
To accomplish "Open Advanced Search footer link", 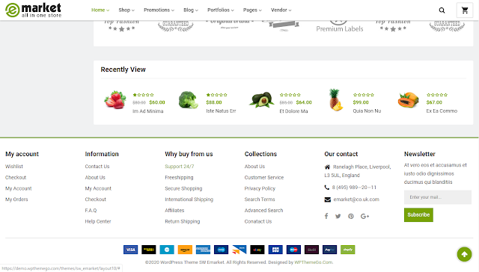I will [263, 211].
